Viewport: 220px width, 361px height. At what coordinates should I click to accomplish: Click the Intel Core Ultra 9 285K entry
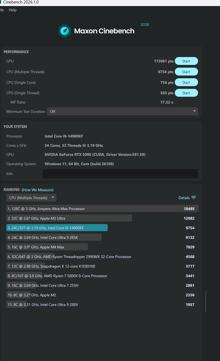[x=54, y=237]
